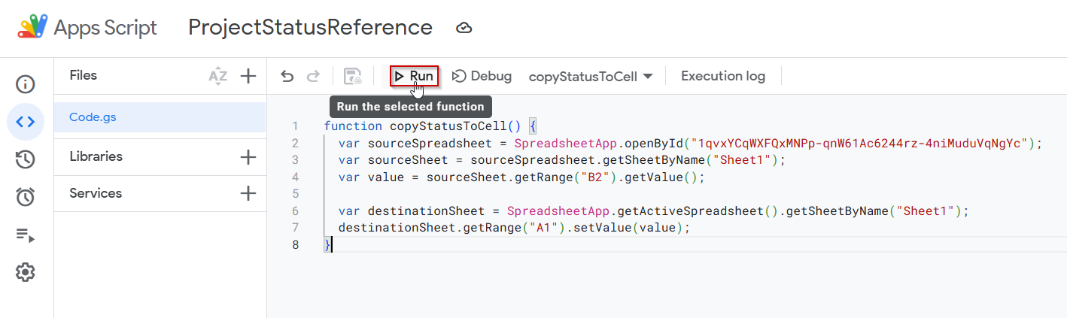
Task: Rename the ProjectStatusReference project title
Action: point(310,28)
